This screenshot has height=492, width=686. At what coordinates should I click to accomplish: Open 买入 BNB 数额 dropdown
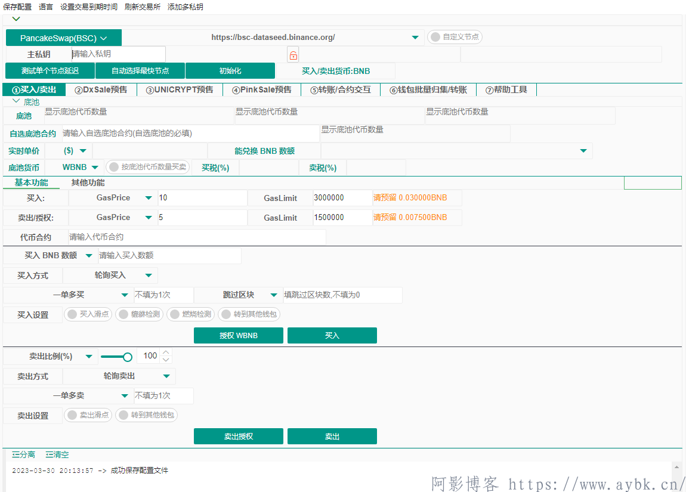[x=89, y=256]
